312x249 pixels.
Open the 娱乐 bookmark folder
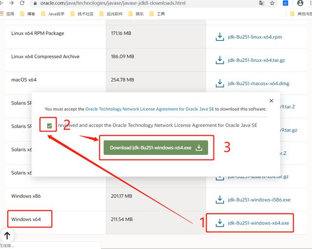pyautogui.click(x=136, y=14)
